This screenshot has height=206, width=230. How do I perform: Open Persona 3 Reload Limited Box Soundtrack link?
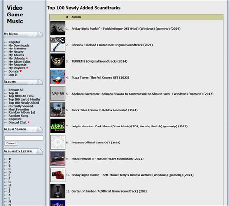coord(112,45)
